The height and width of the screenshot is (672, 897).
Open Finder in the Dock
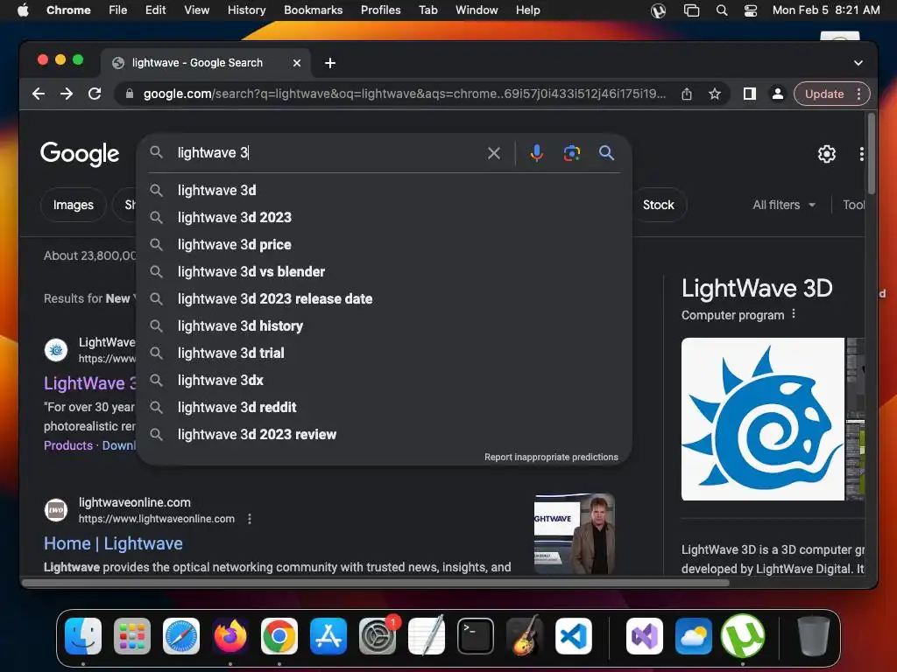click(x=83, y=636)
